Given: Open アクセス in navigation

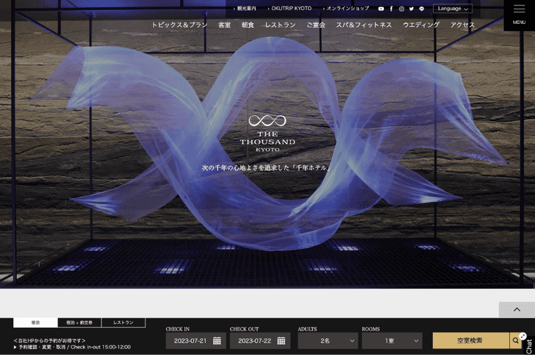Looking at the screenshot, I should [x=463, y=25].
